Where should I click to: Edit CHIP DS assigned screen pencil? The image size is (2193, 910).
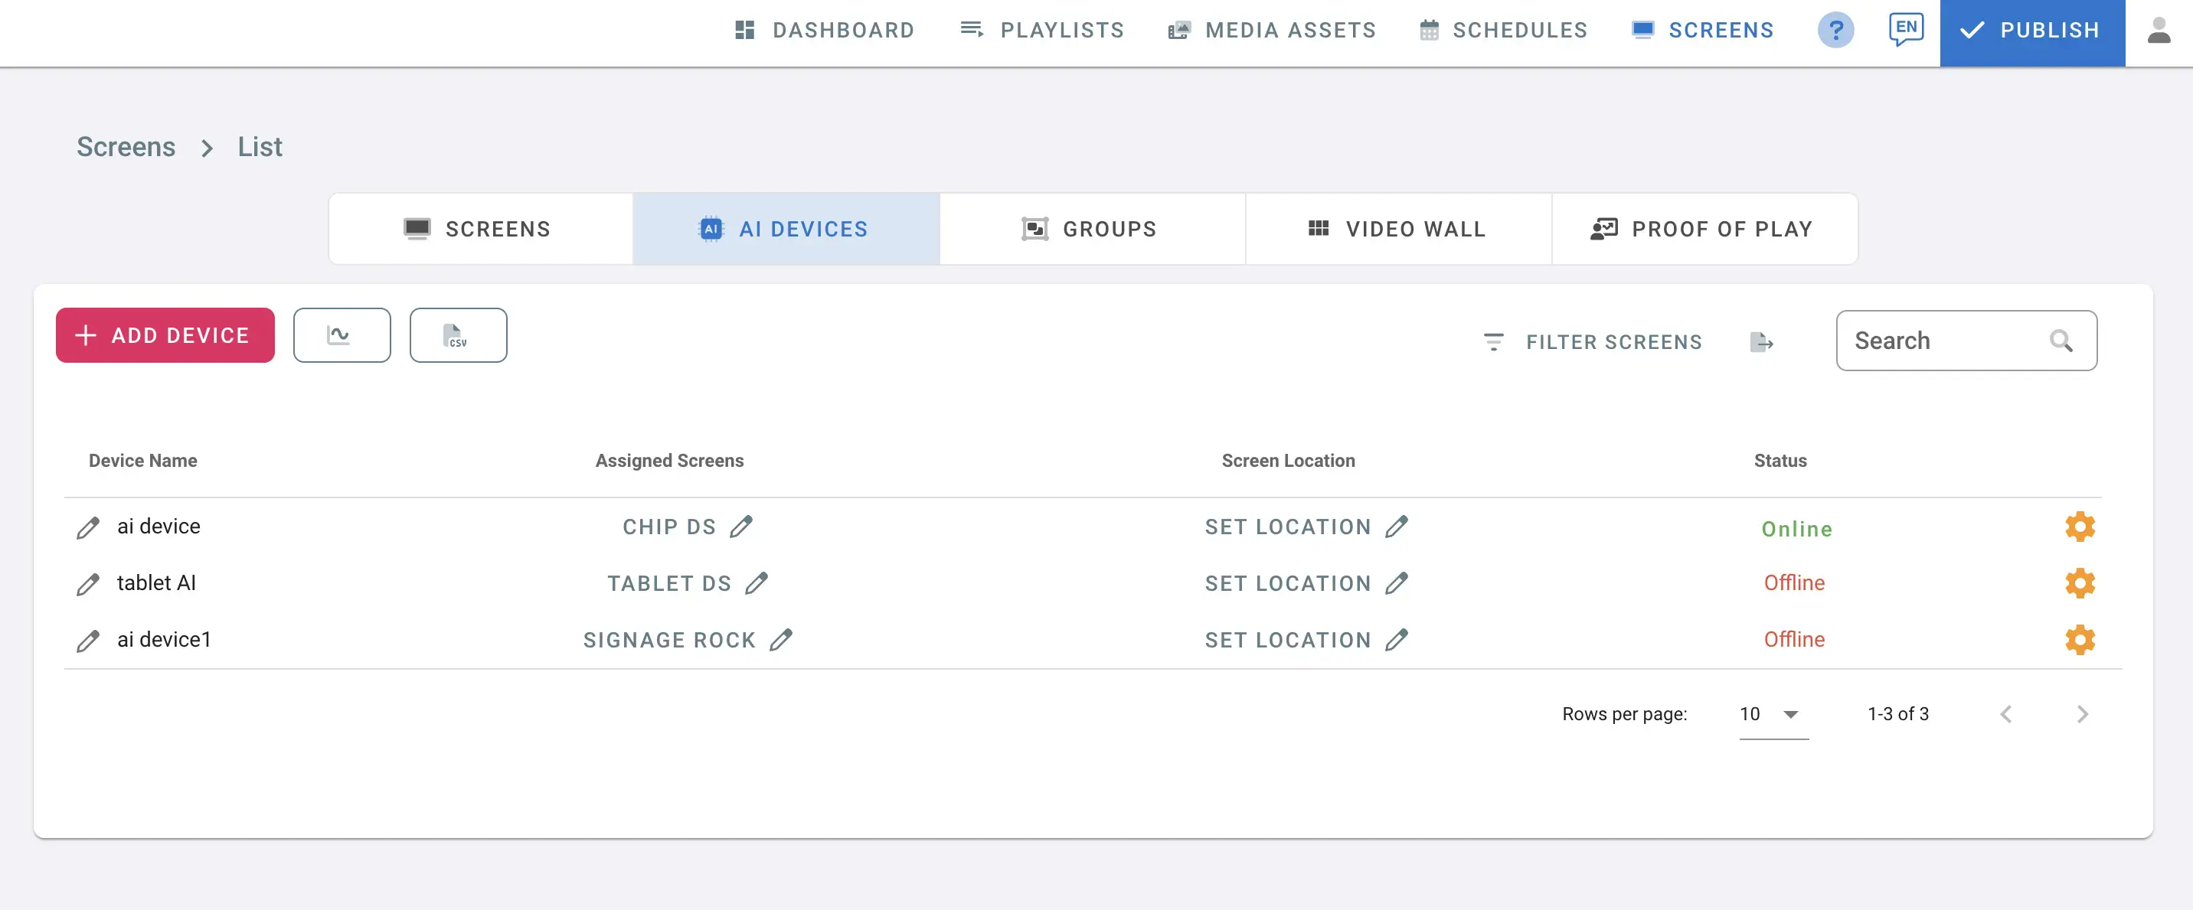(740, 527)
